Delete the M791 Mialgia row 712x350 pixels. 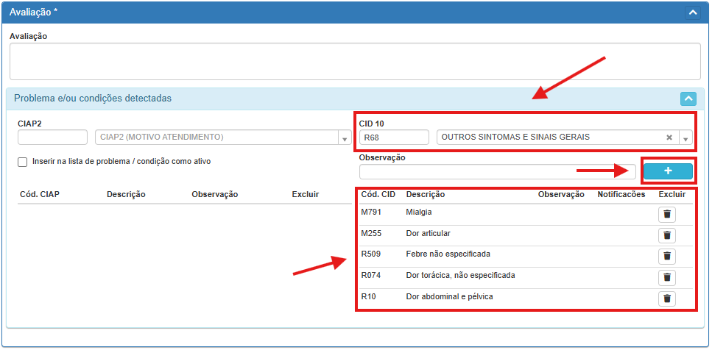[x=666, y=215]
